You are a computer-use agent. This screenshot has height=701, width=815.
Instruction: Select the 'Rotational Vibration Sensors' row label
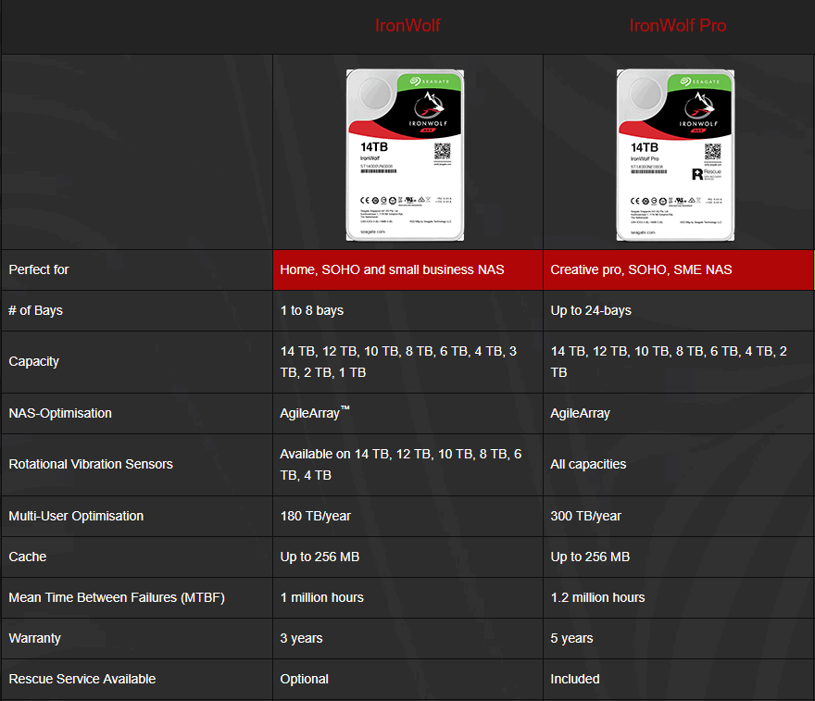[x=91, y=464]
